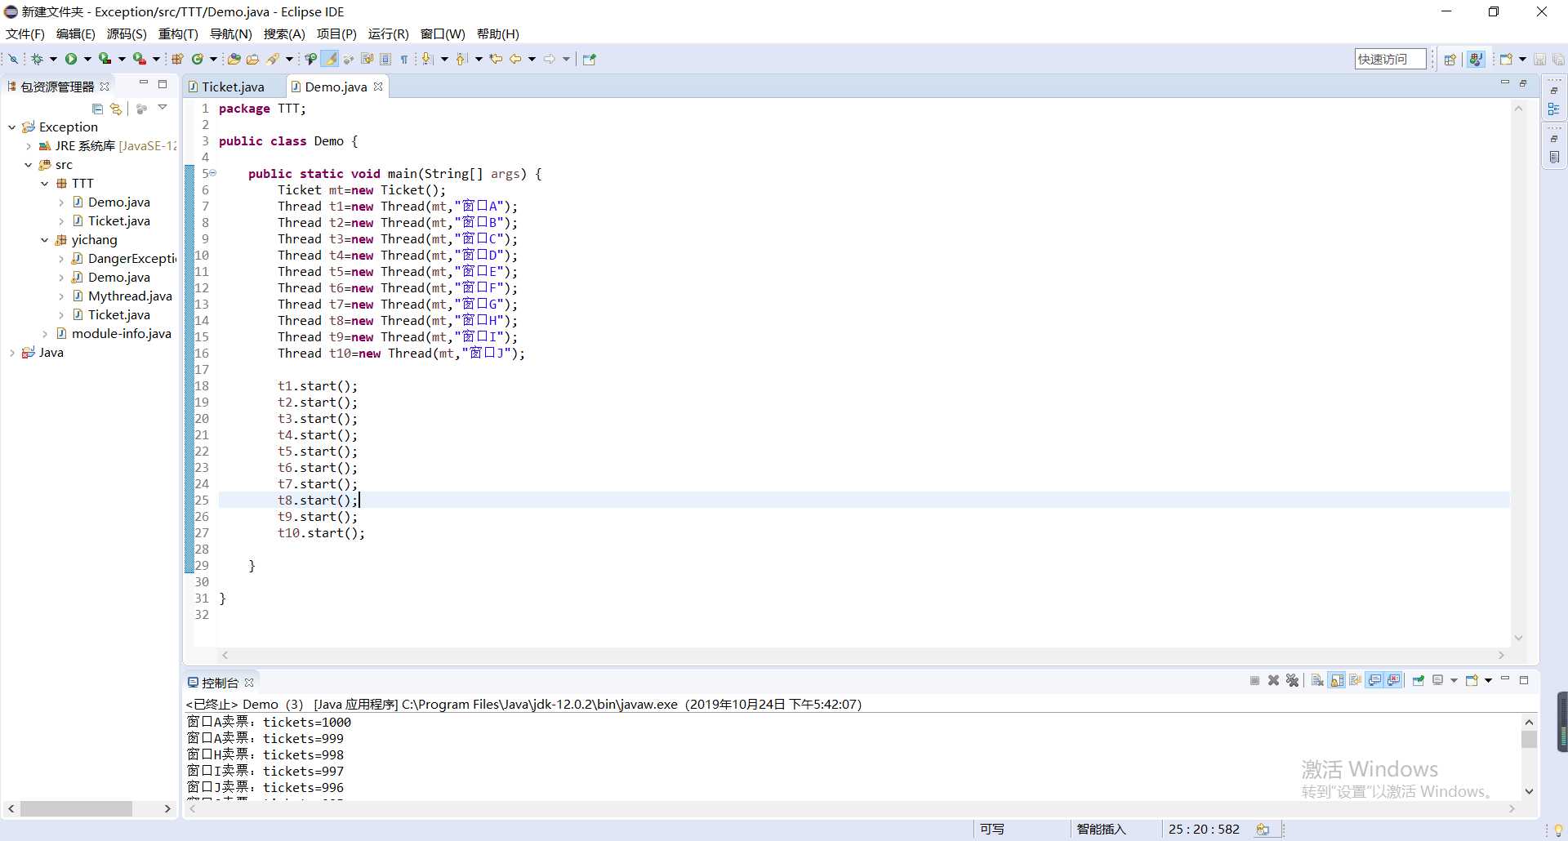Viewport: 1568px width, 841px height.
Task: Expand the JRE 系统库 node
Action: click(x=29, y=146)
